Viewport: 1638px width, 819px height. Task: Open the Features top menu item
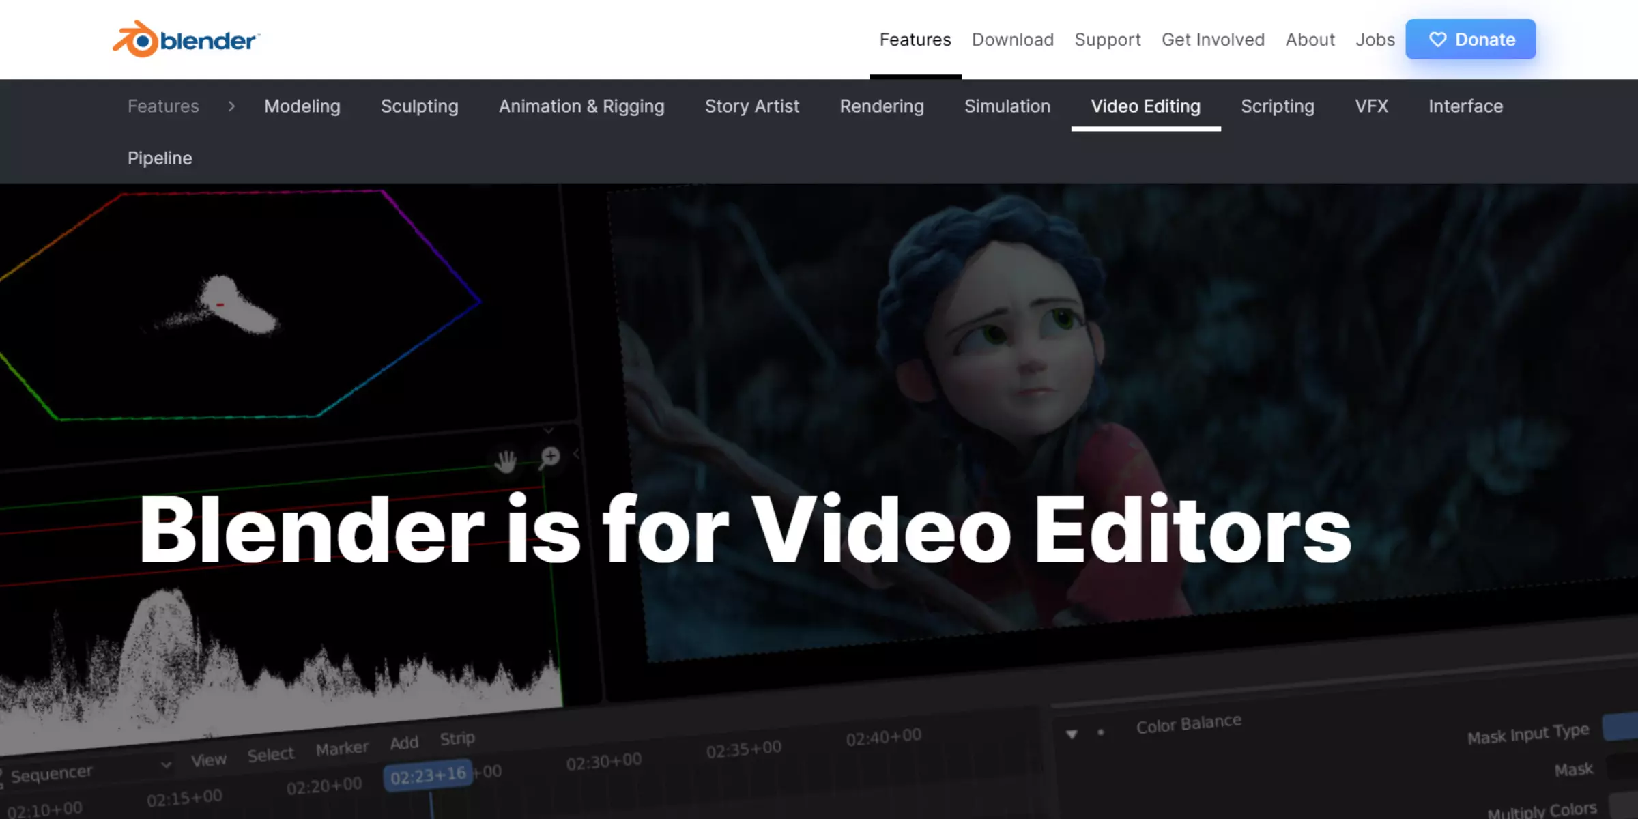915,40
